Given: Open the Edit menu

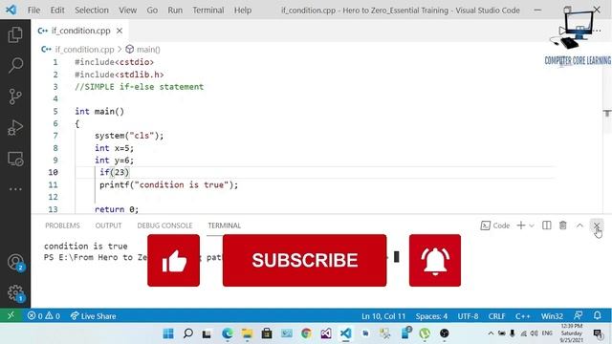Looking at the screenshot, I should coord(57,11).
